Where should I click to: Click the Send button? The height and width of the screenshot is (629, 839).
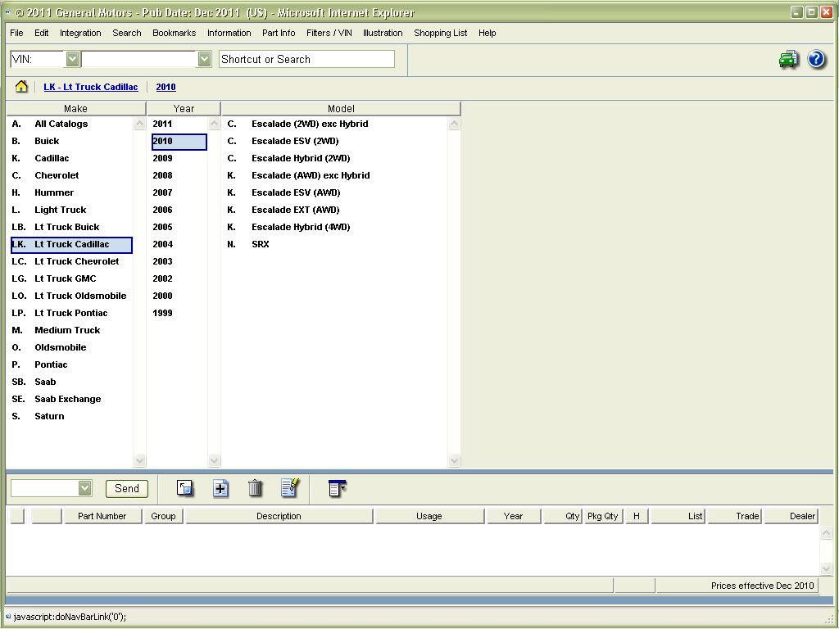tap(127, 488)
